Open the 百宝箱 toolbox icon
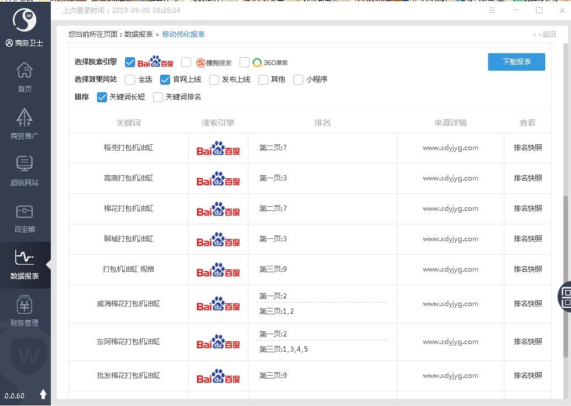This screenshot has width=571, height=406. pos(25,217)
